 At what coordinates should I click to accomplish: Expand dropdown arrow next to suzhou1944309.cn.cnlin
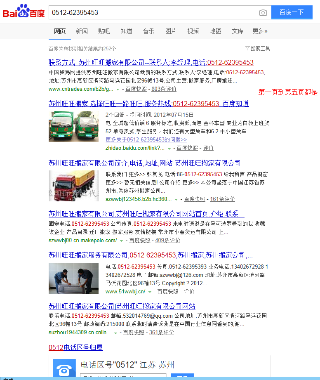coord(116,333)
